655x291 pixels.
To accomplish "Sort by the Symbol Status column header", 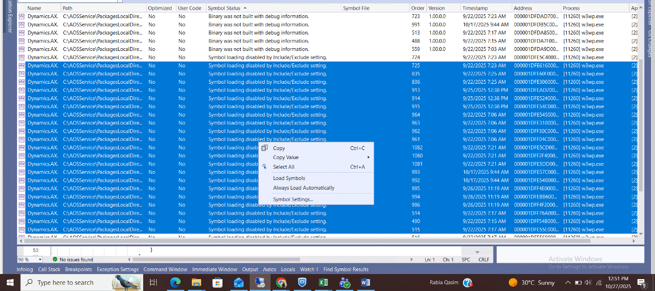I will 224,8.
